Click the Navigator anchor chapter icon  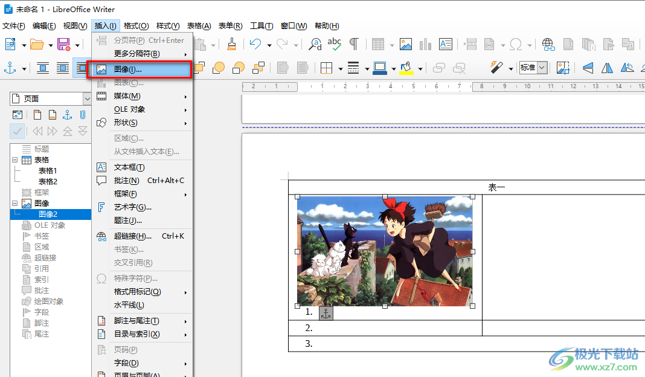[x=68, y=115]
